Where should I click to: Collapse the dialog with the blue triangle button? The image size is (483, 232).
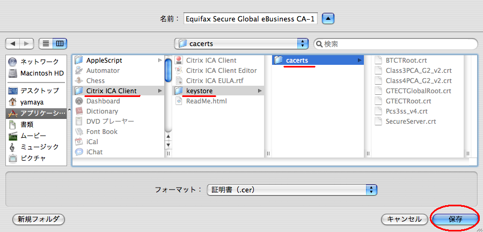328,19
